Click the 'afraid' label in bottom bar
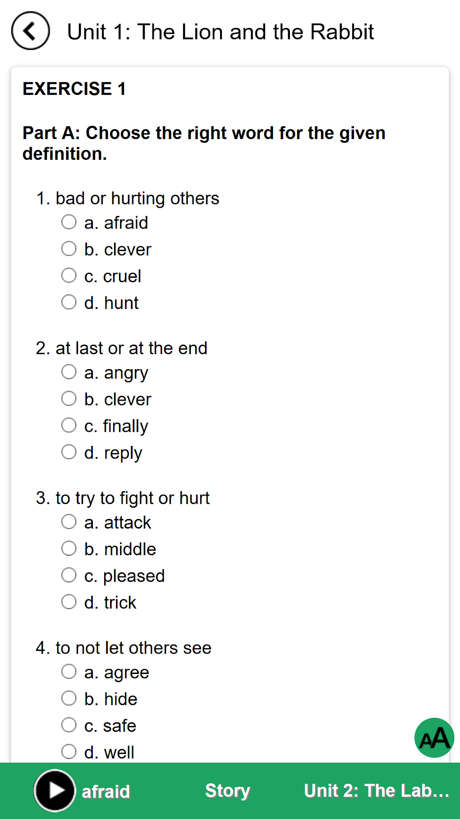460x819 pixels. [106, 791]
